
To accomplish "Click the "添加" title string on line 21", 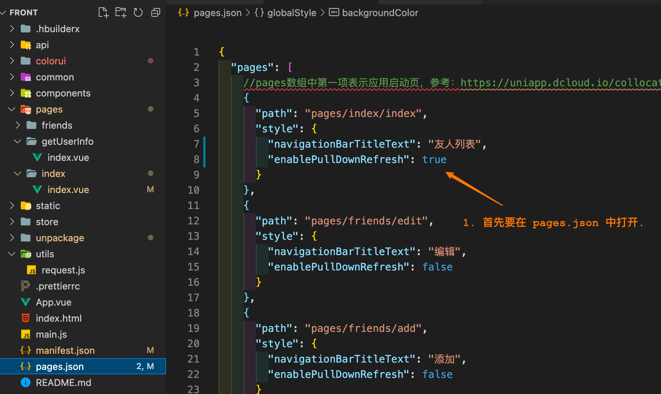I will click(444, 359).
